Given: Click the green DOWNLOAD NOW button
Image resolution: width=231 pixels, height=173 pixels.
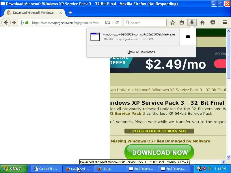Looking at the screenshot, I should pos(159,153).
